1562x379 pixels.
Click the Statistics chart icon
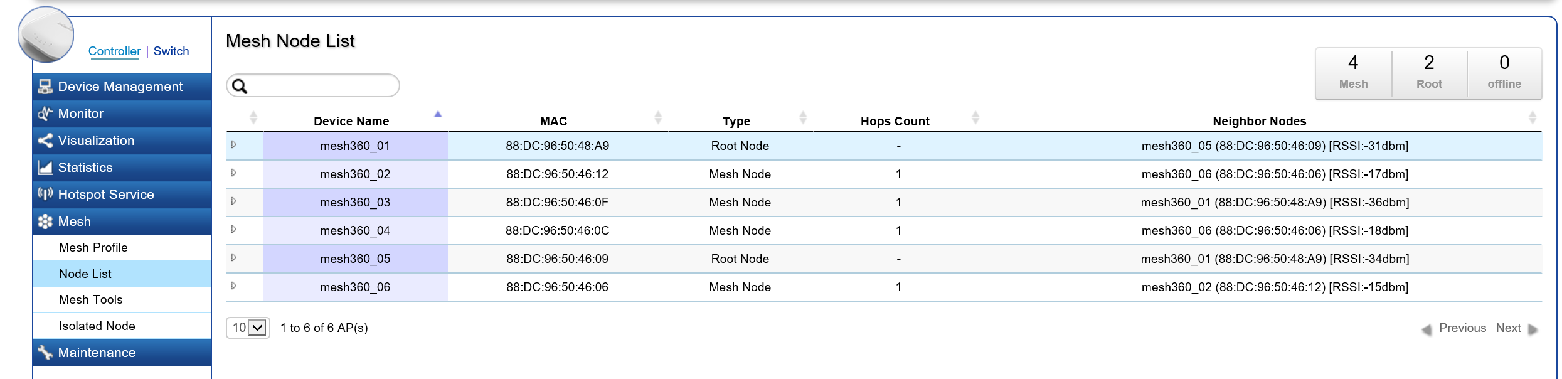(45, 168)
